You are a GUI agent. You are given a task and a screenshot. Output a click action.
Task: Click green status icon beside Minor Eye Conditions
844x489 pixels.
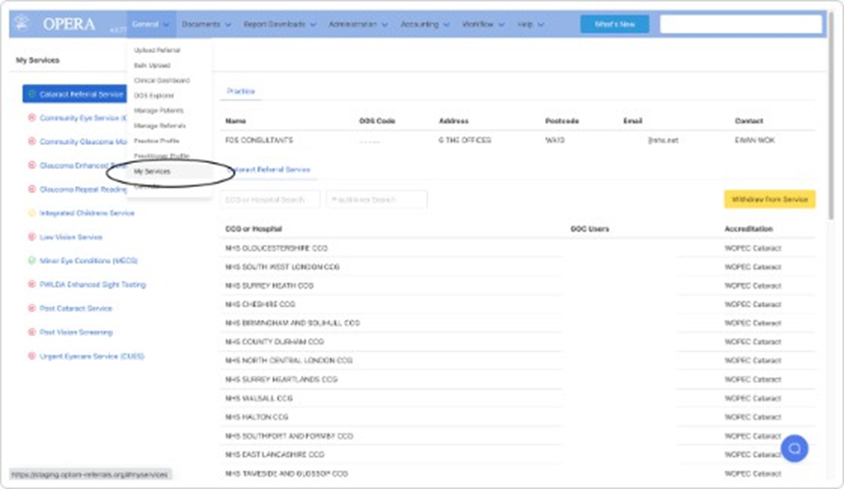(x=32, y=260)
